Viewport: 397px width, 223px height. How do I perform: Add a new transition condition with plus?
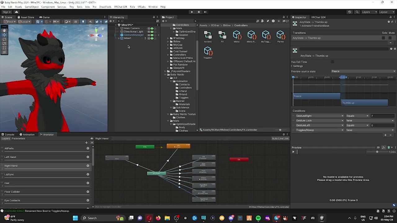[386, 135]
